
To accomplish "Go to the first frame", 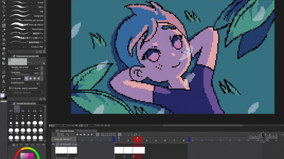I will [77, 135].
